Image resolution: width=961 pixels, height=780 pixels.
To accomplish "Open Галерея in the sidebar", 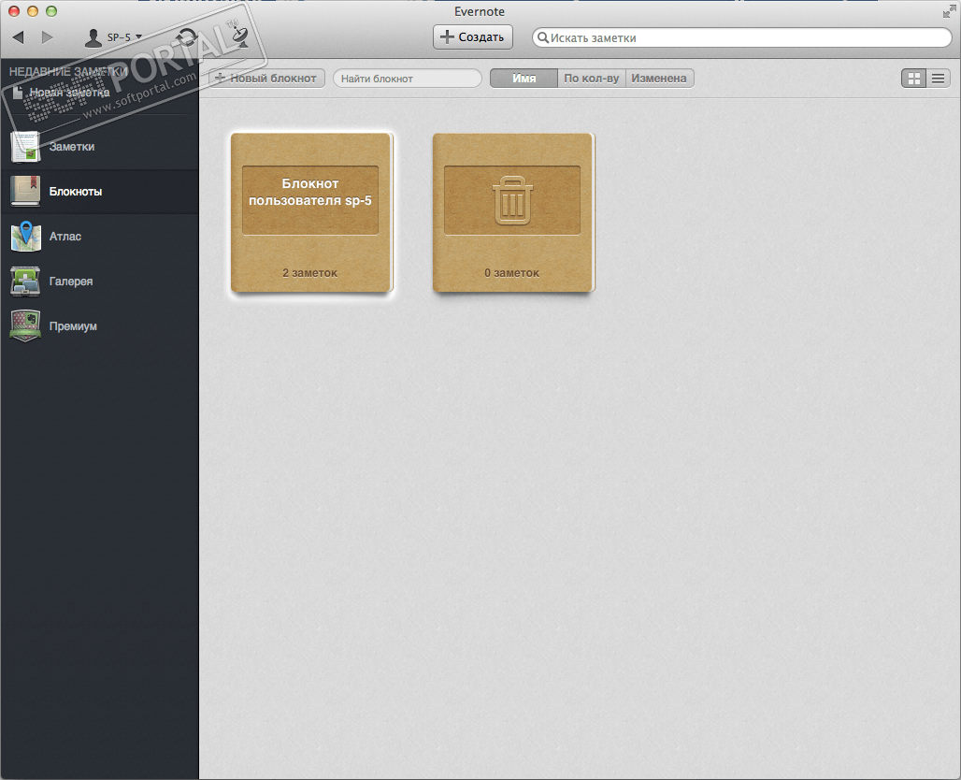I will (x=99, y=281).
